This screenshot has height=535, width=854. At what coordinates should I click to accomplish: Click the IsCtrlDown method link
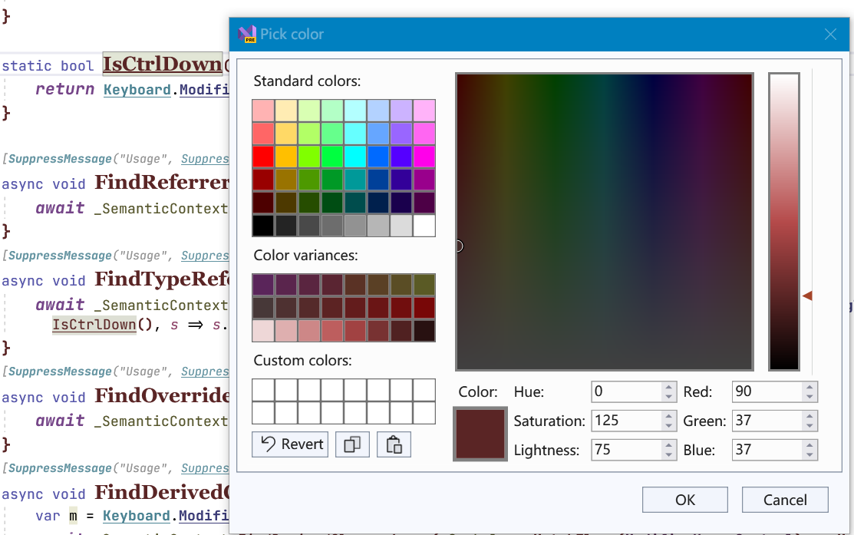(x=161, y=65)
